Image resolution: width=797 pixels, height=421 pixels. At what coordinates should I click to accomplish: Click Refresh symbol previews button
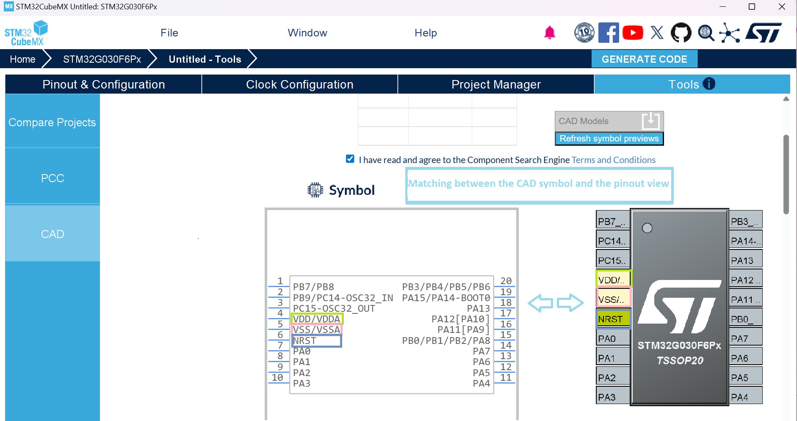[609, 138]
